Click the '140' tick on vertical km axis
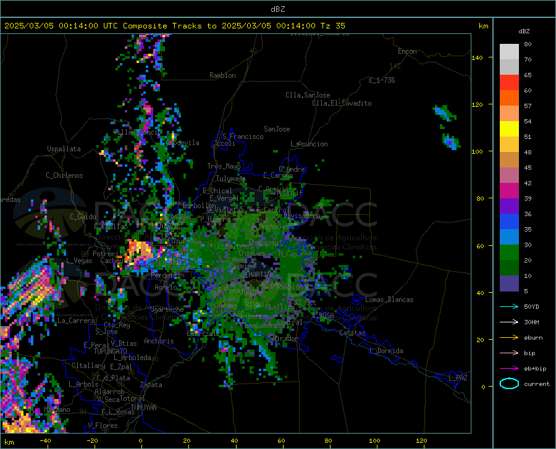 coord(477,57)
